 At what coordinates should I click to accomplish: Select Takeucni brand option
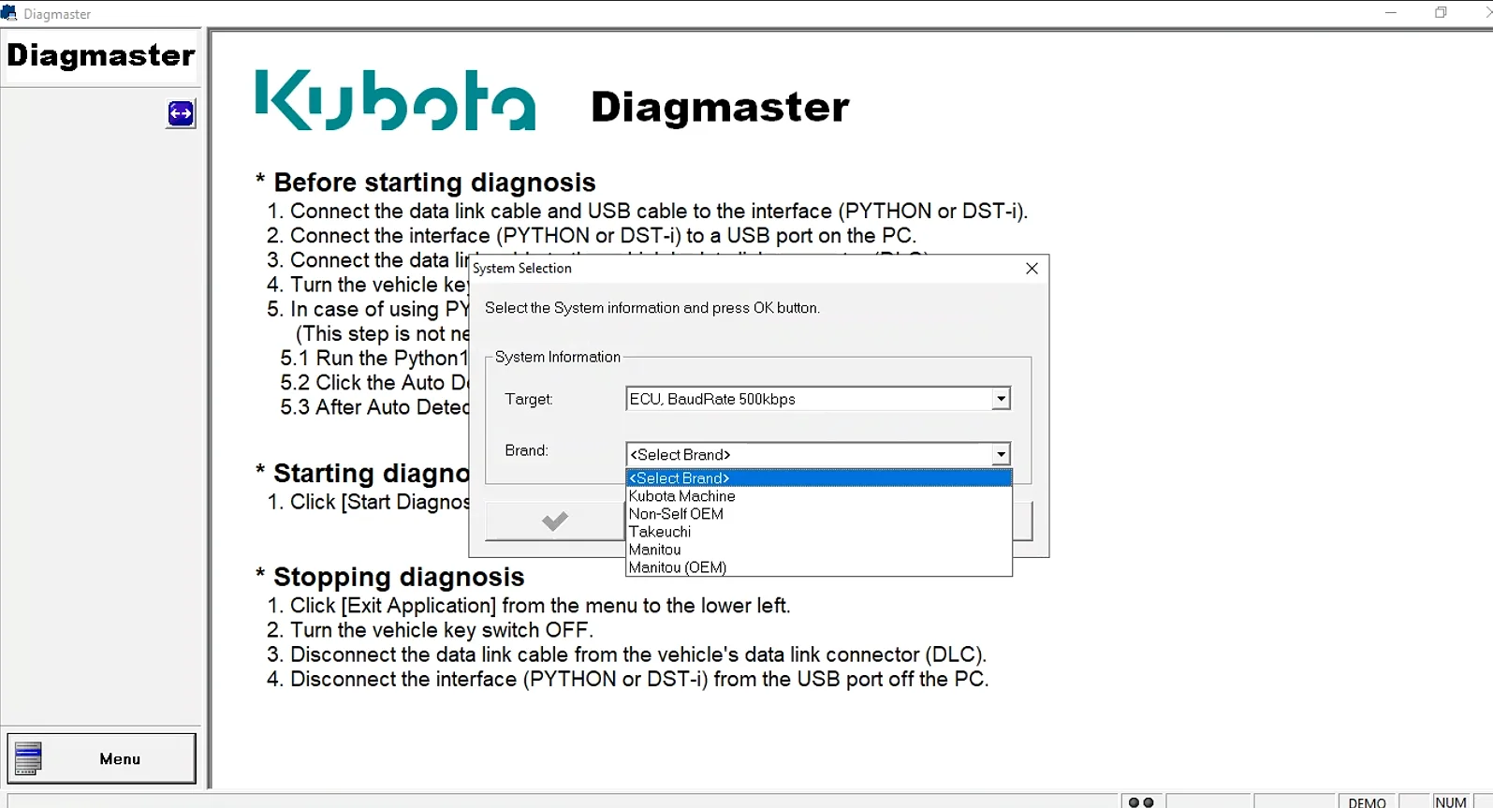[819, 532]
